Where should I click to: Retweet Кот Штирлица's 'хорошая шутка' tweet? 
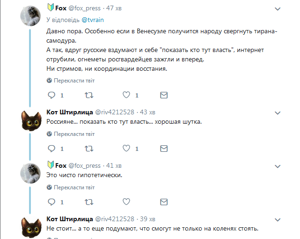click(88, 149)
